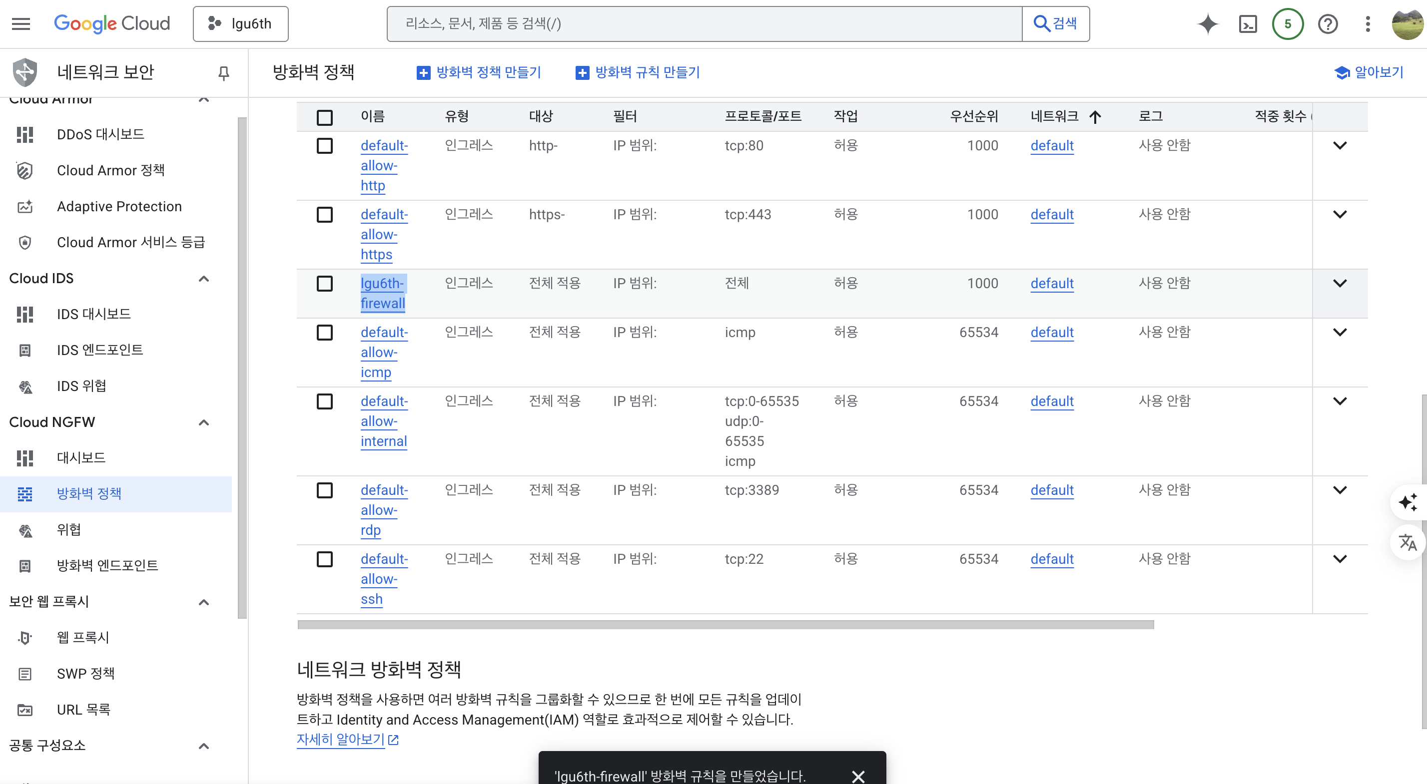Open the lgu6th-firewall rule link
The width and height of the screenshot is (1427, 784).
click(383, 294)
